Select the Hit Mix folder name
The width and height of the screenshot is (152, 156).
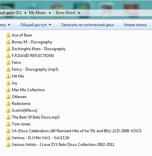[18, 76]
